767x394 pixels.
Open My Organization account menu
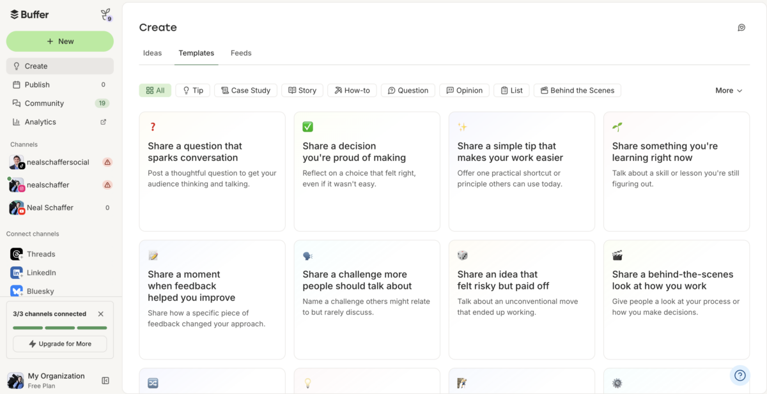pos(48,380)
